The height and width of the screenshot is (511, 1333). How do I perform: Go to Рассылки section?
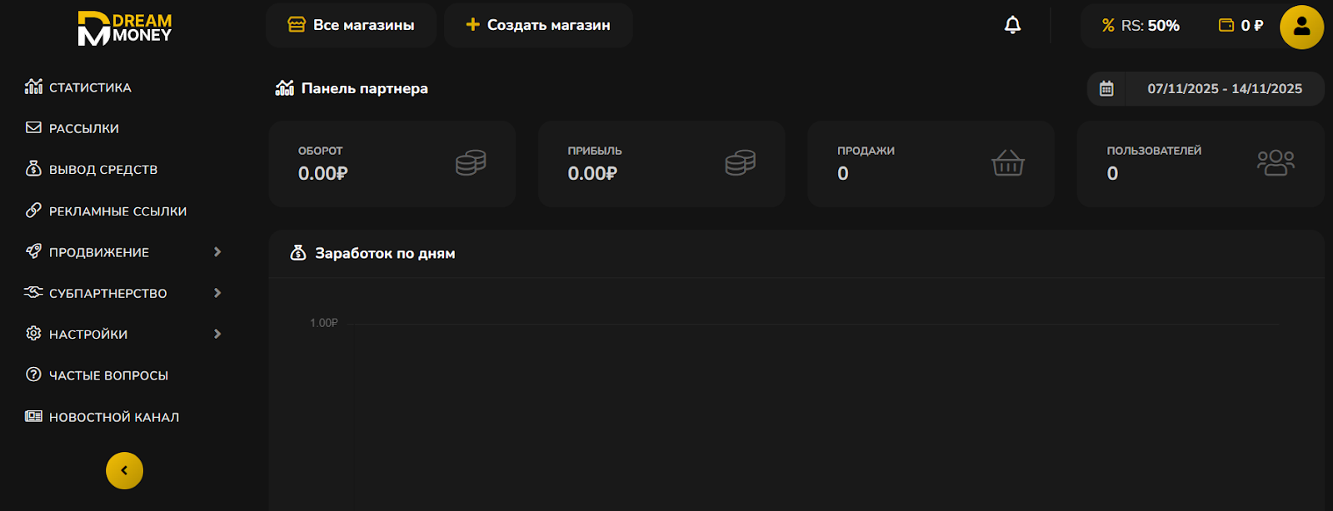point(83,128)
